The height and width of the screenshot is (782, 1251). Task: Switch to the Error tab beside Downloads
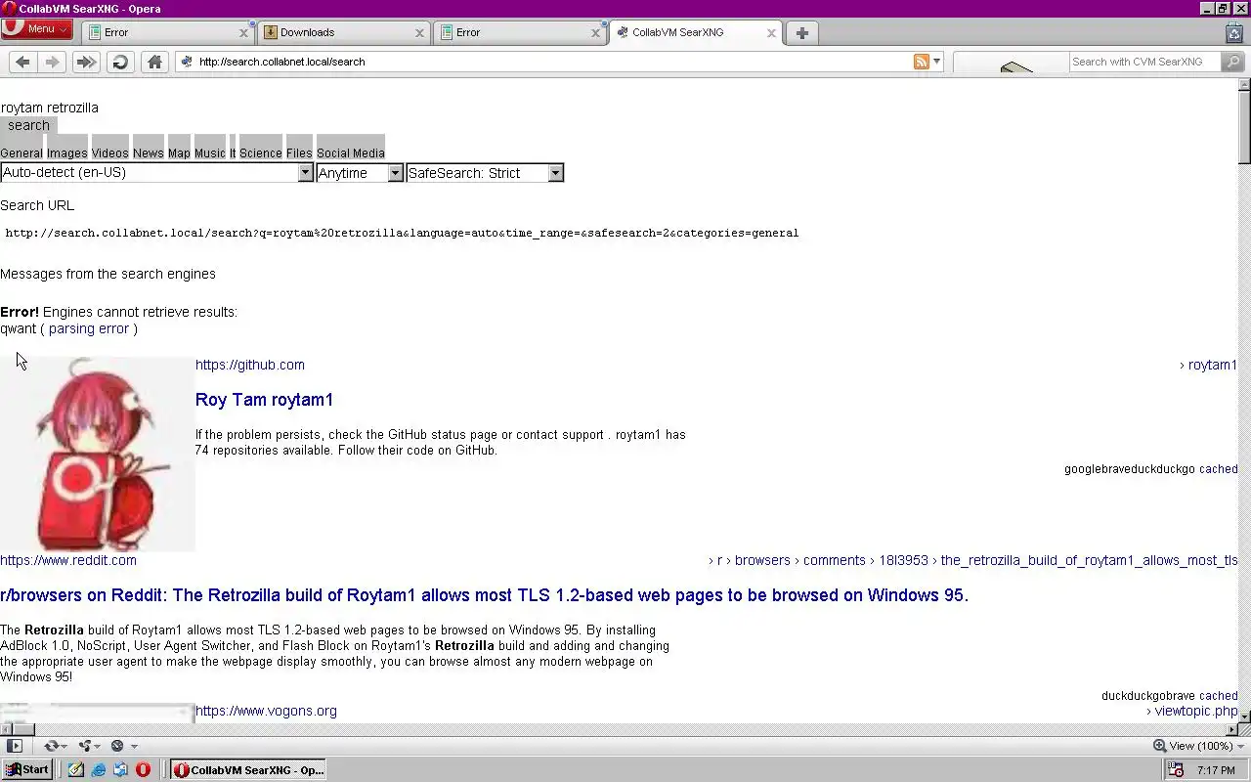(518, 32)
